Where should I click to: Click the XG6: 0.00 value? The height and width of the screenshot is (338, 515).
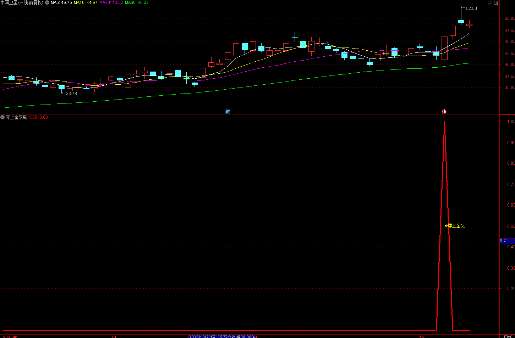[38, 117]
